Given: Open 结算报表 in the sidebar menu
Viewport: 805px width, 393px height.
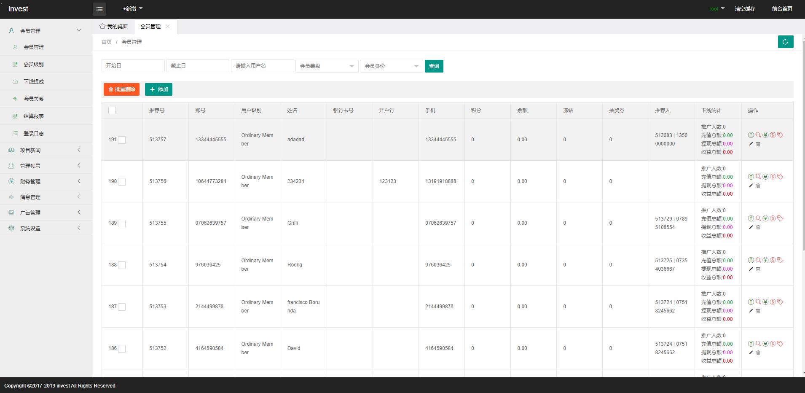Looking at the screenshot, I should (x=34, y=116).
